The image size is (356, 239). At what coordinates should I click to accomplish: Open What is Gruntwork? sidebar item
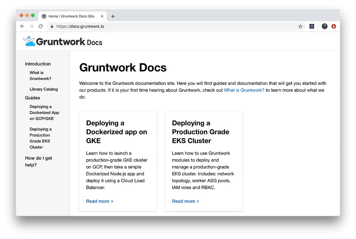40,75
